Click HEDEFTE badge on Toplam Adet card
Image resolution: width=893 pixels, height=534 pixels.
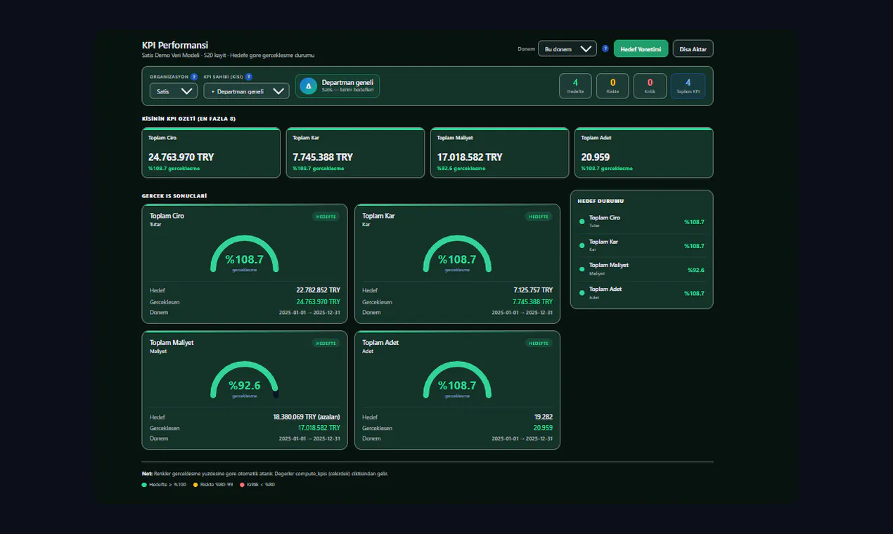[x=539, y=343]
